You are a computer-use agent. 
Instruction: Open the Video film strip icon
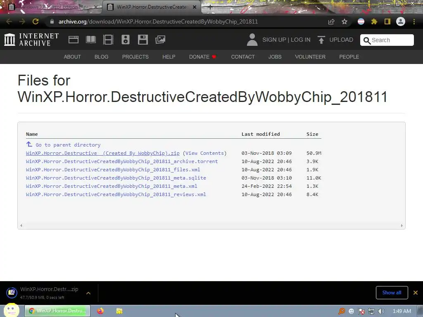[108, 40]
